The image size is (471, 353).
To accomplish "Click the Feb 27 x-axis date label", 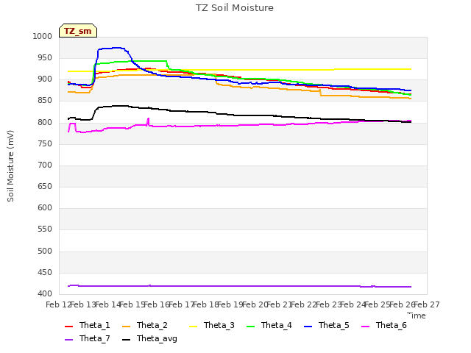I will click(427, 304).
